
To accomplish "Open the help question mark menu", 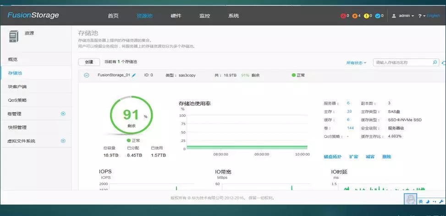I will 421,16.
